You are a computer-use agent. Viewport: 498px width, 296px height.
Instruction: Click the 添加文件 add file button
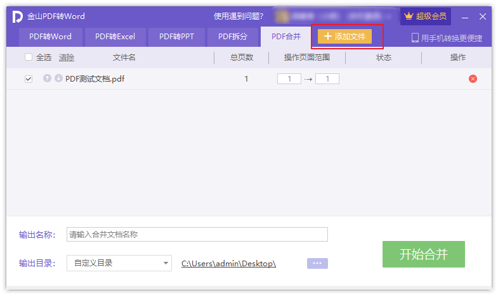click(x=344, y=37)
